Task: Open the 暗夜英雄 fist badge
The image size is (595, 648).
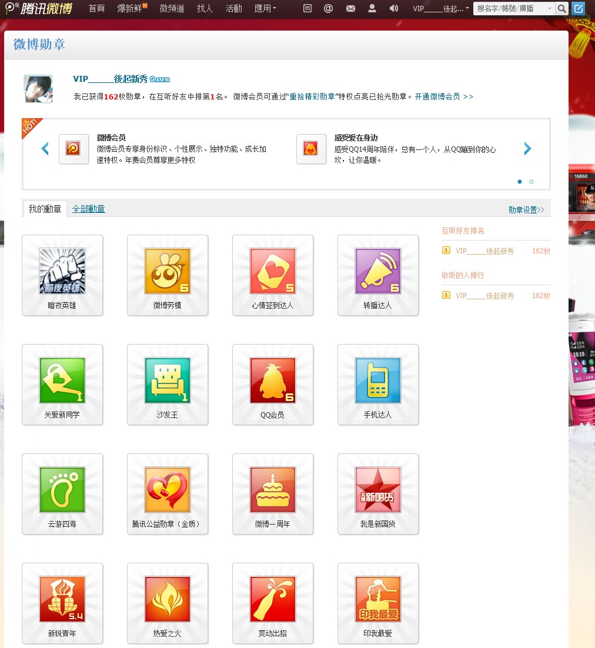Action: (x=62, y=271)
